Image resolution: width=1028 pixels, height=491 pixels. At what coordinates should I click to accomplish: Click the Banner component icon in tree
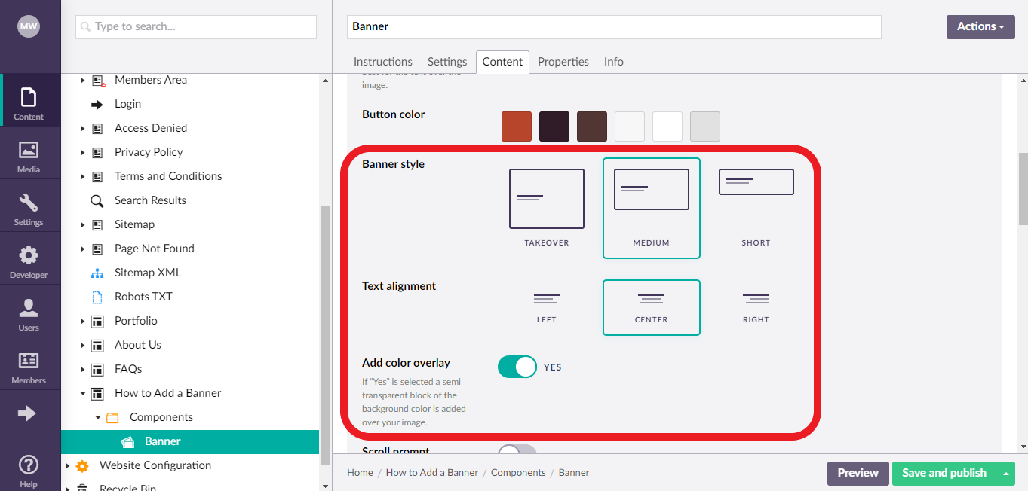(127, 441)
